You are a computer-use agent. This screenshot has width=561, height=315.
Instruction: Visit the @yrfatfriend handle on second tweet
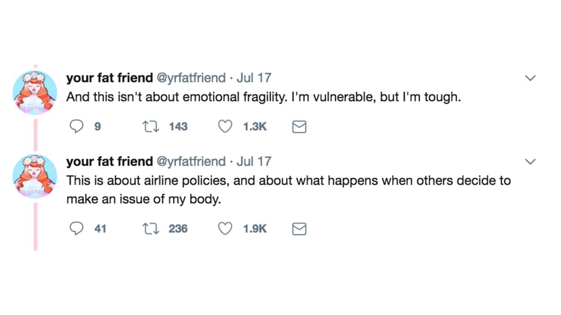191,161
